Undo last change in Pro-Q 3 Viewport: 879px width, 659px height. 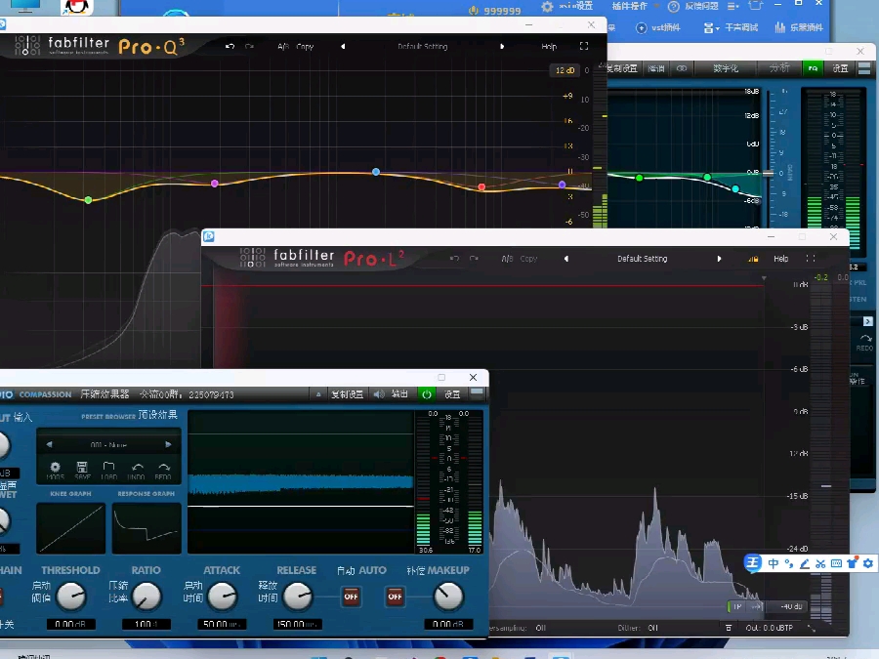(230, 47)
